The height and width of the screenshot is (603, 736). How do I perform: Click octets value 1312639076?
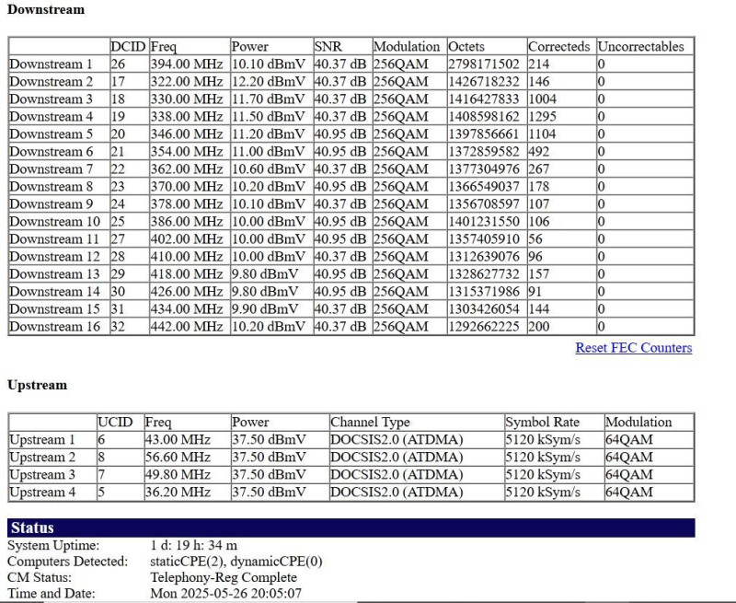click(484, 257)
